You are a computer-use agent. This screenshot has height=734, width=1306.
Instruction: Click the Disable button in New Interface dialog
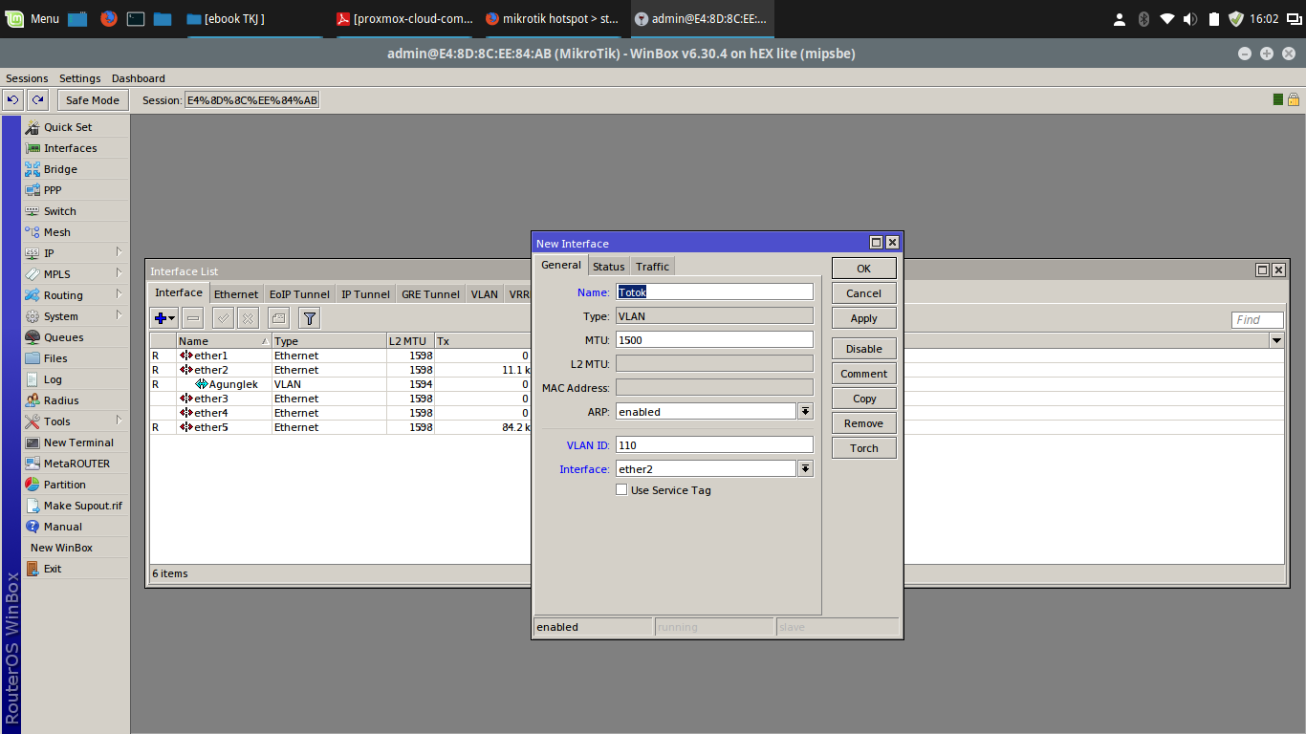(864, 349)
